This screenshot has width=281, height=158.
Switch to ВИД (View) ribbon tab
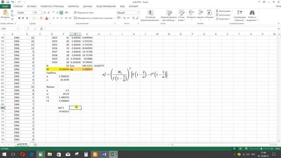point(122,7)
